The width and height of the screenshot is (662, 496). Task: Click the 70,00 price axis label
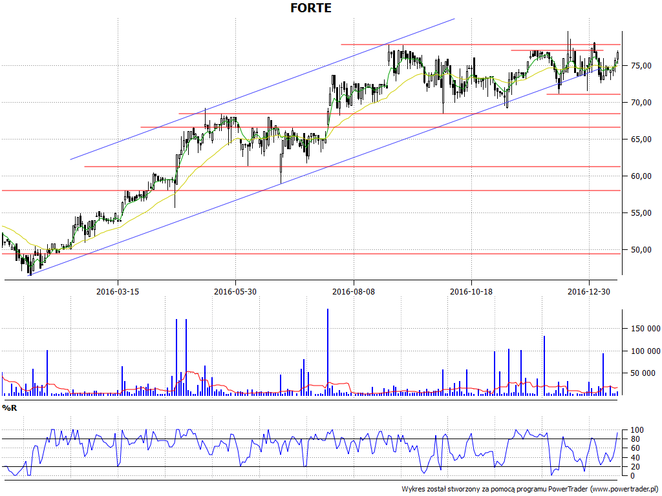641,103
